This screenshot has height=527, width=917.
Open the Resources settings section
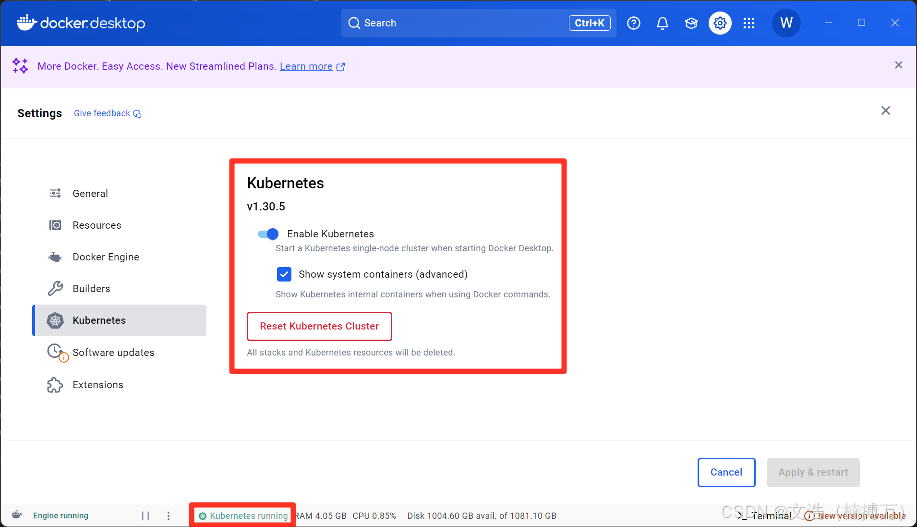tap(119, 225)
